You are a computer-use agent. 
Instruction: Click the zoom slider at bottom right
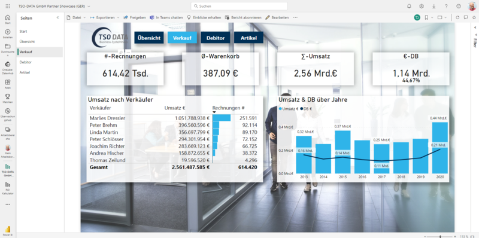coord(440,236)
